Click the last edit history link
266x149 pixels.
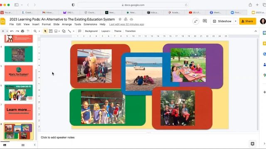pos(126,24)
